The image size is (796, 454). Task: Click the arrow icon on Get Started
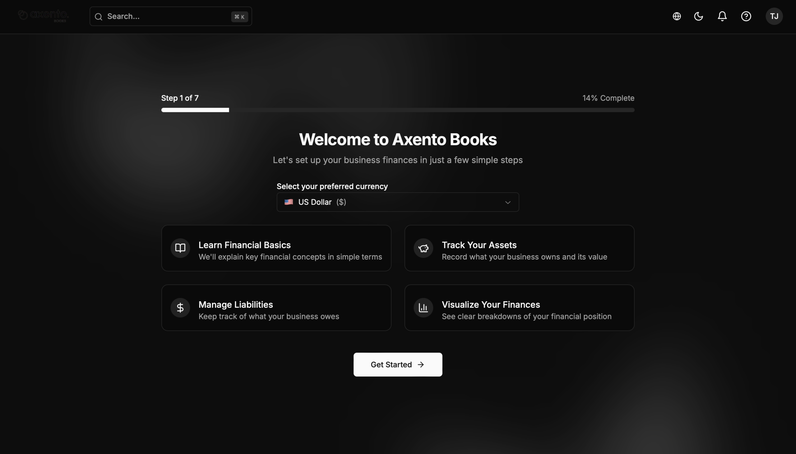point(421,364)
